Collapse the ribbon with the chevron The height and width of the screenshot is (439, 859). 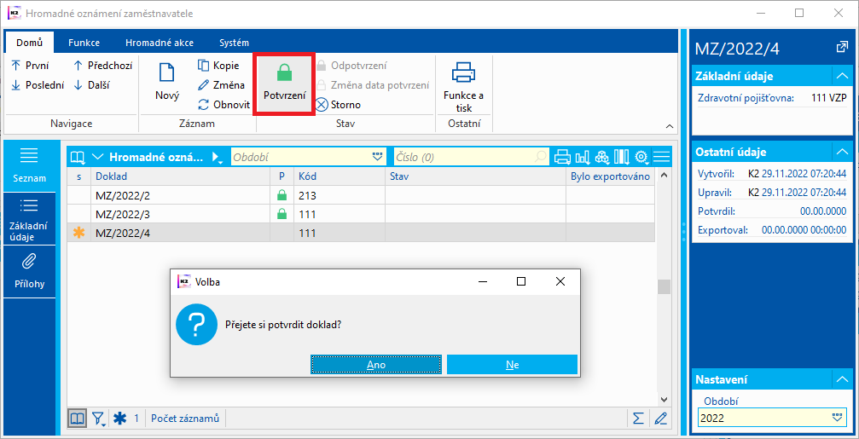(x=669, y=126)
